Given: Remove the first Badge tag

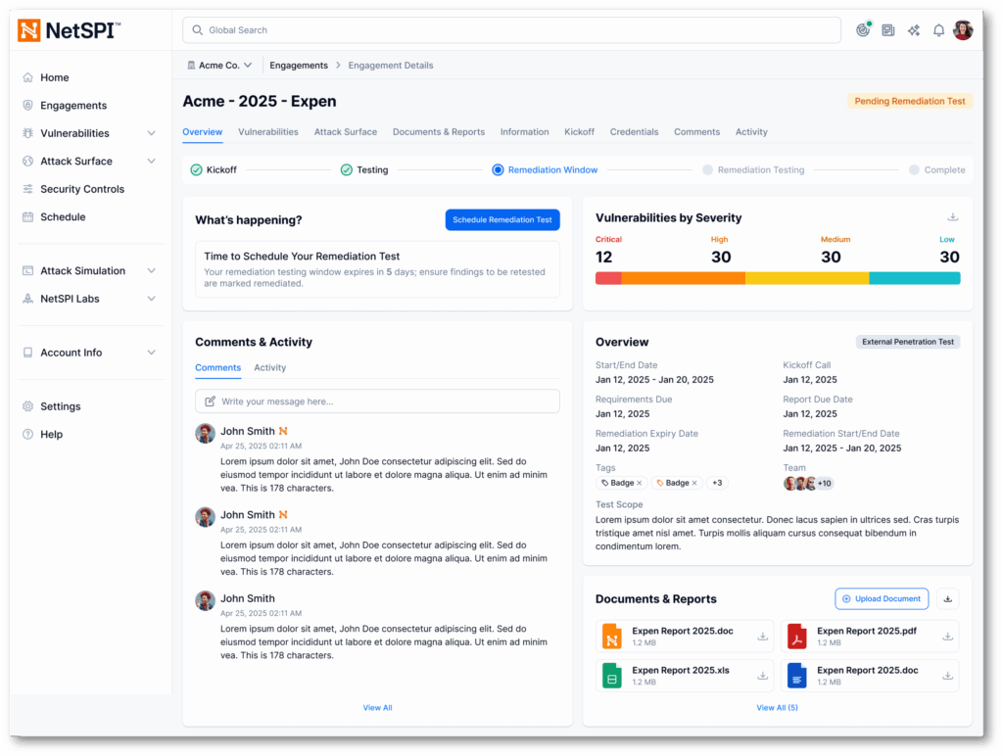Looking at the screenshot, I should coord(640,483).
